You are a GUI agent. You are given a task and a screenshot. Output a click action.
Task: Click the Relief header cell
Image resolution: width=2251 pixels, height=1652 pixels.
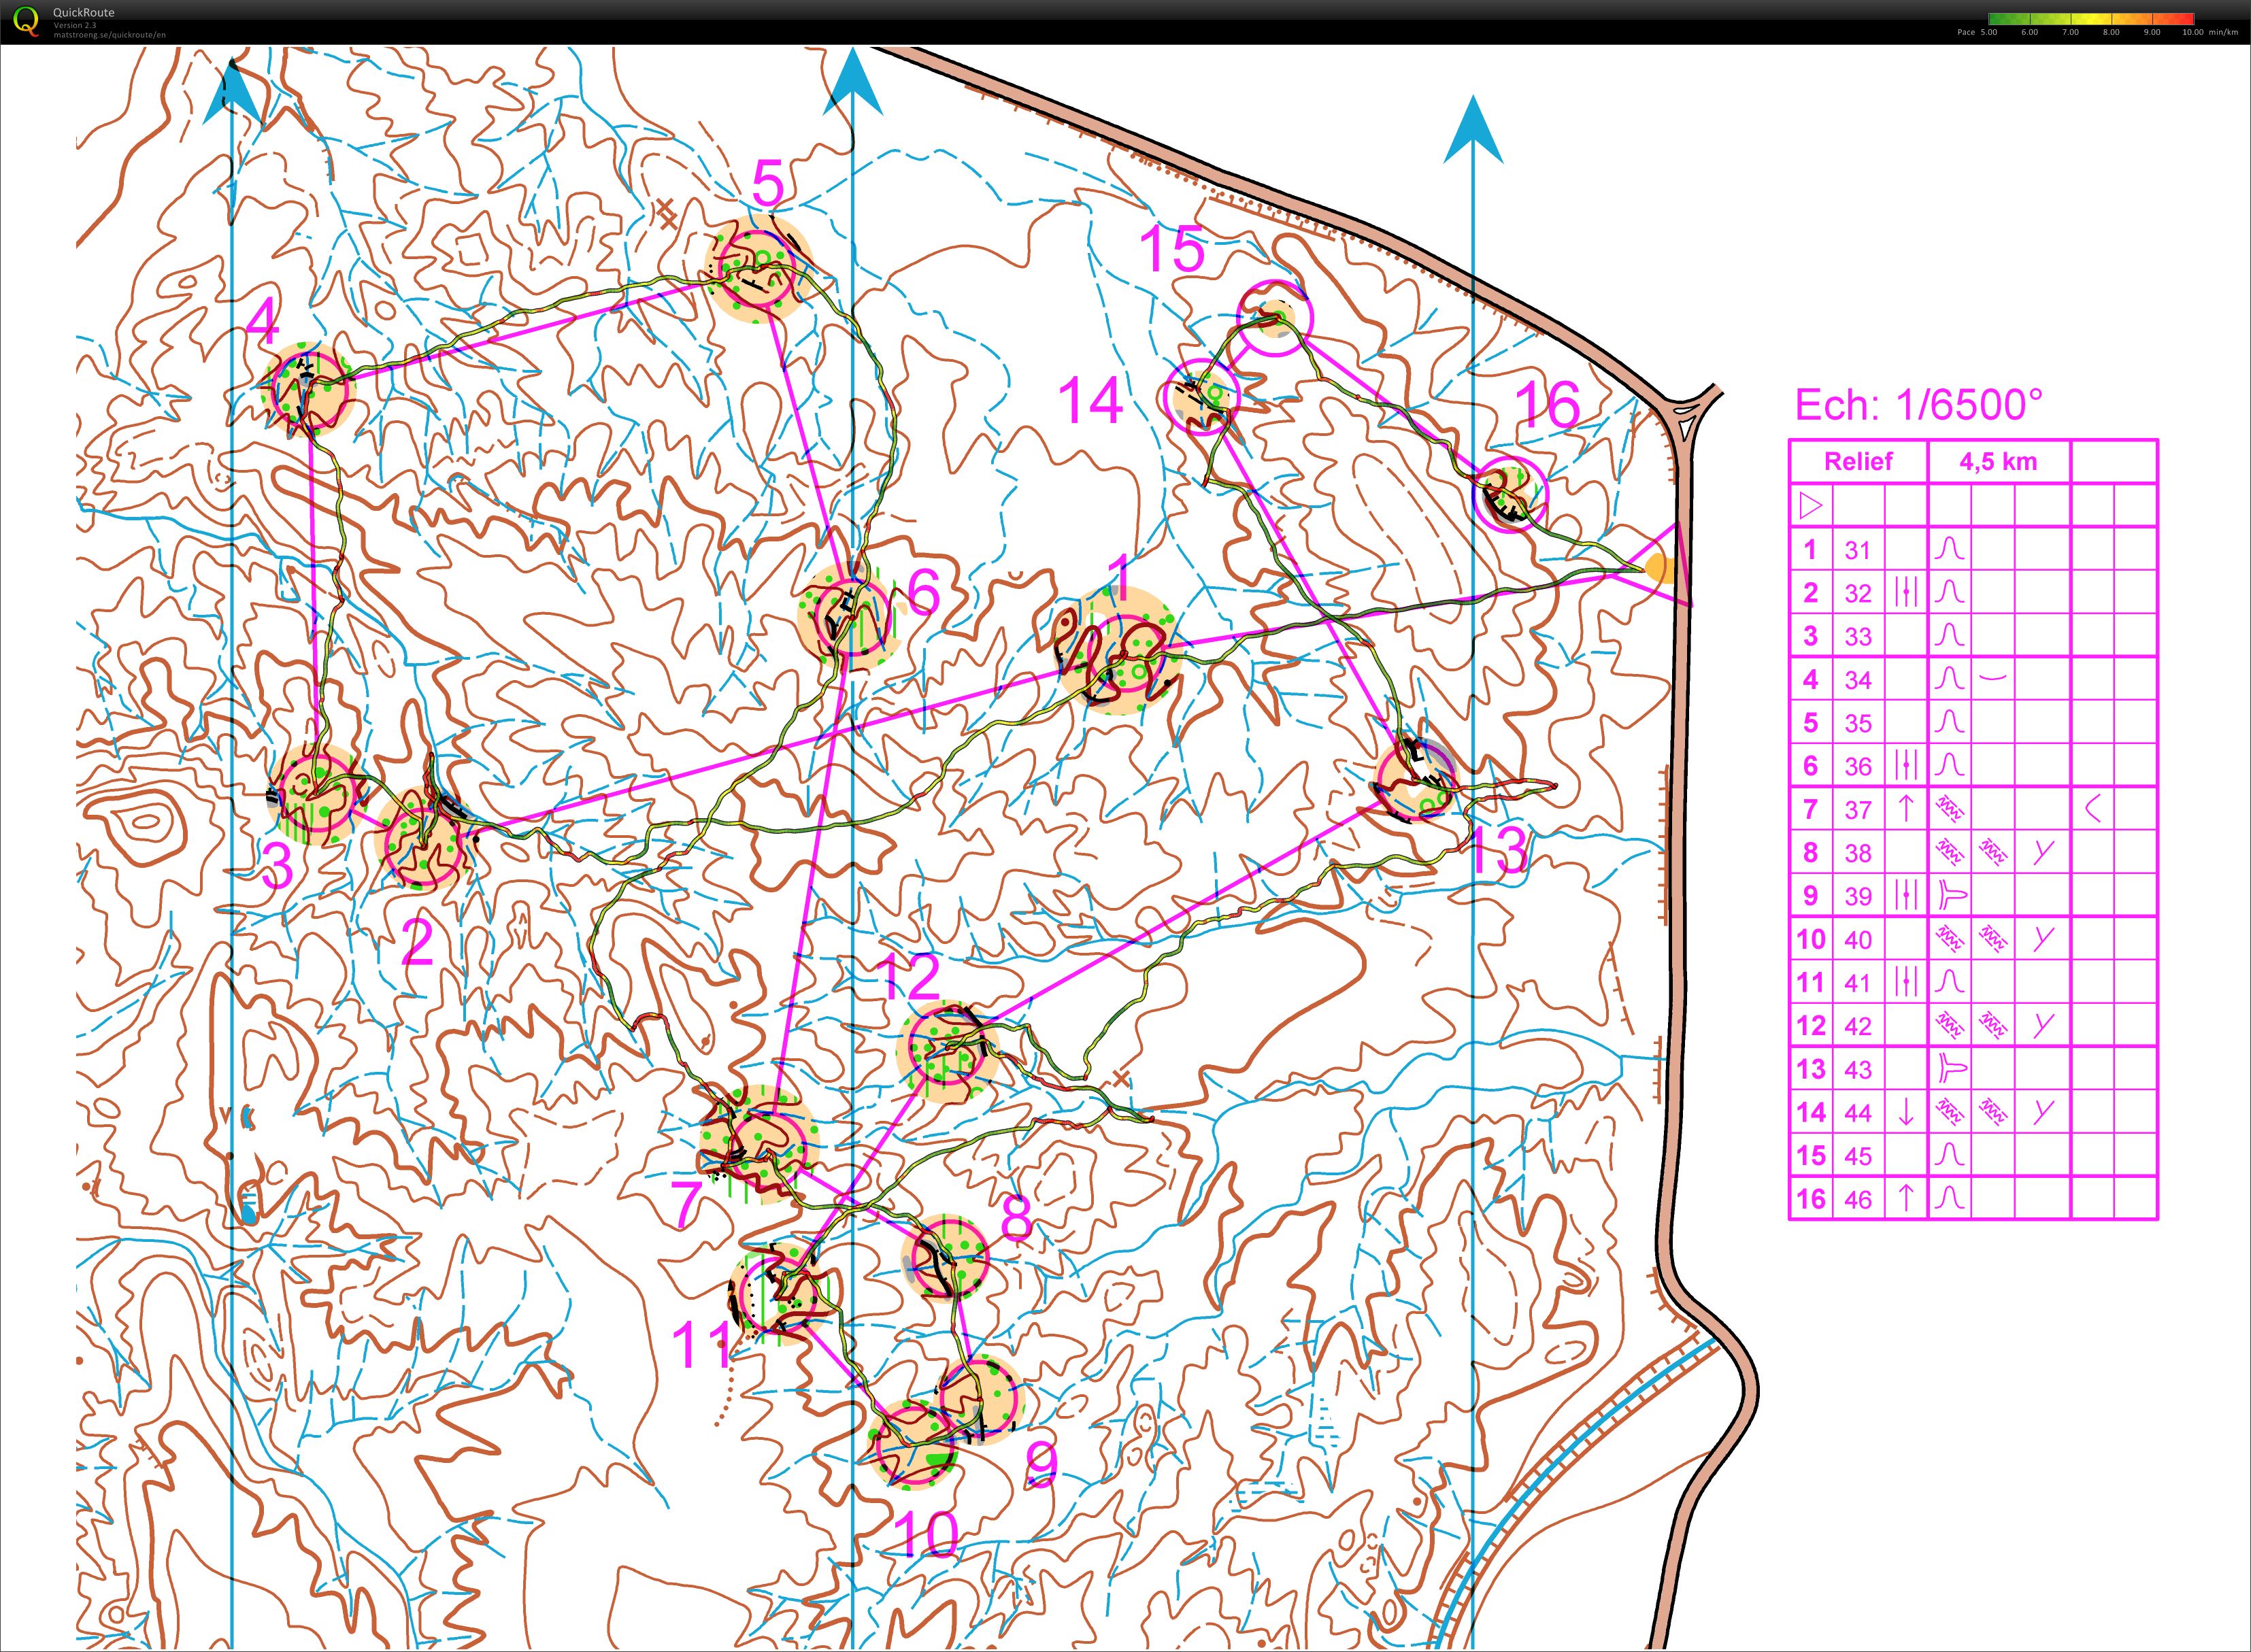(x=1858, y=461)
